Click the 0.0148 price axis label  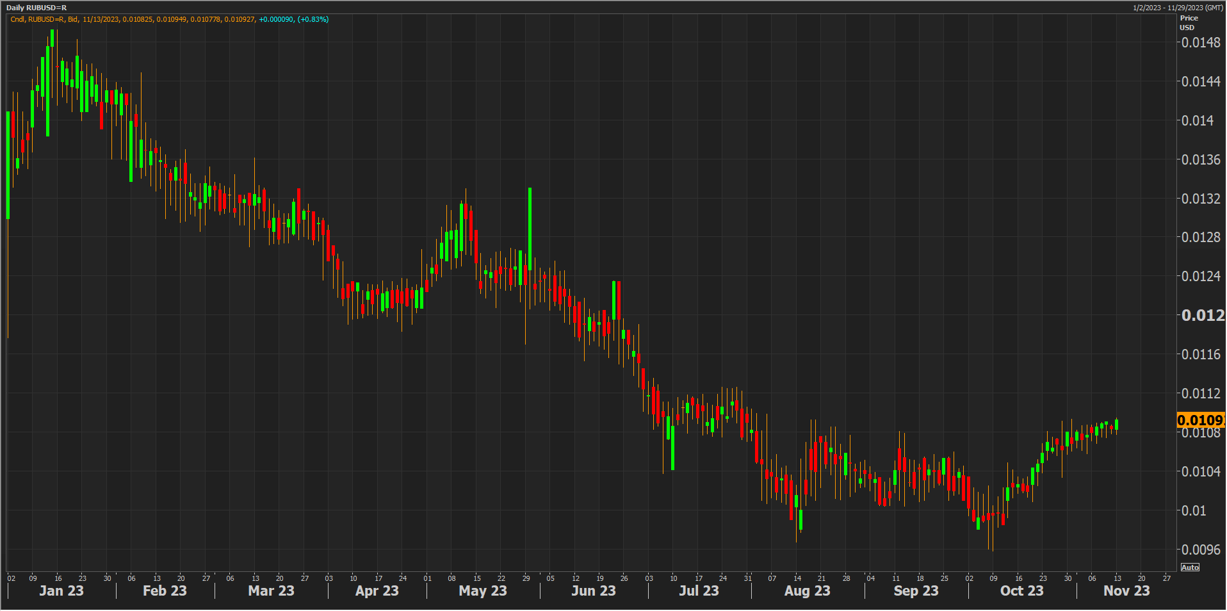tap(1201, 43)
